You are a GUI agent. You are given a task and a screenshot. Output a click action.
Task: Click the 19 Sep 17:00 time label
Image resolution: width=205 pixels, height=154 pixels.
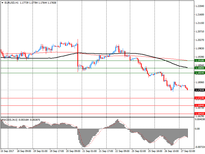[x=57, y=151]
